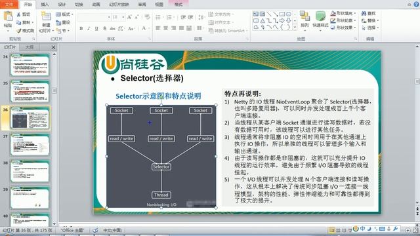Toggle text Shadow formatting

(104, 28)
